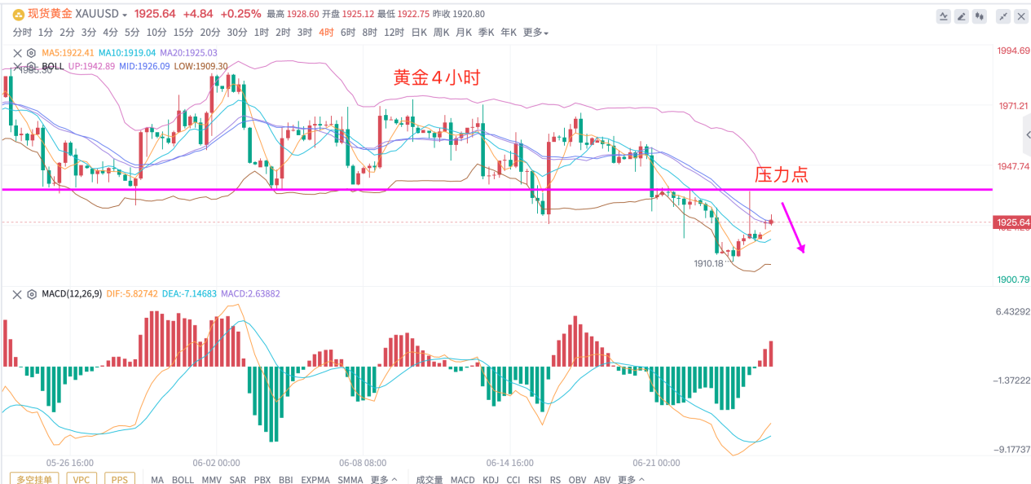Screen dimensions: 1031x484
Task: Select the SAR main indicator button
Action: [x=238, y=479]
